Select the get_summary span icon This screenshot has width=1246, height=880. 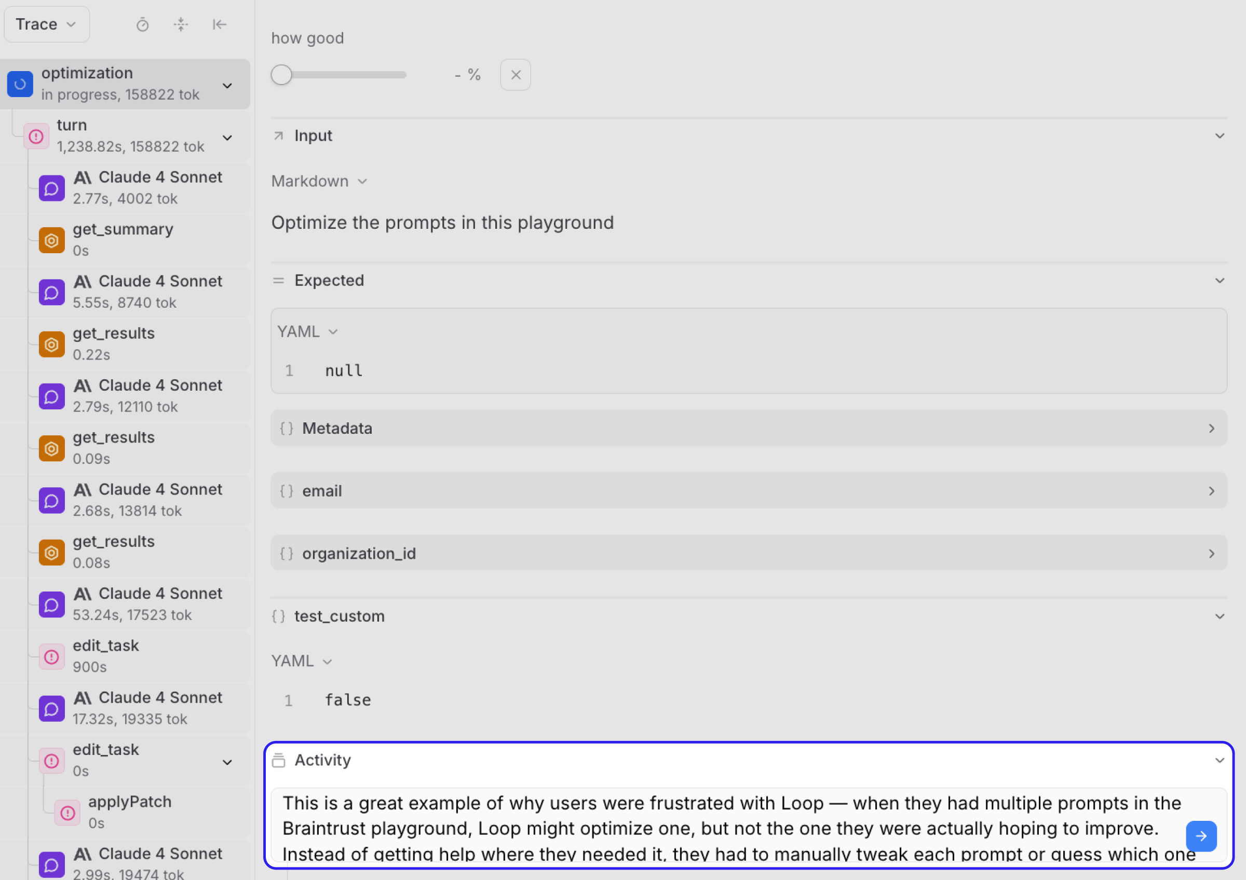51,240
